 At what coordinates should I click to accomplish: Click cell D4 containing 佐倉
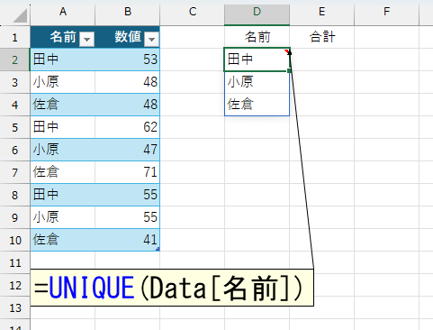(x=257, y=105)
